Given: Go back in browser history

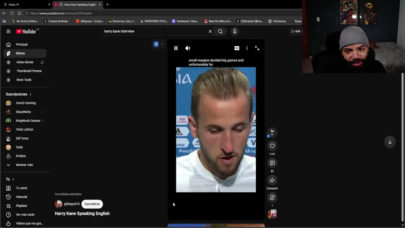Looking at the screenshot, I should point(4,13).
